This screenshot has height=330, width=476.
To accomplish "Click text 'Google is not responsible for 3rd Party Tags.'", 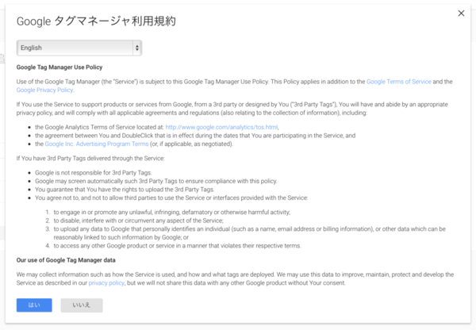I will tap(93, 173).
